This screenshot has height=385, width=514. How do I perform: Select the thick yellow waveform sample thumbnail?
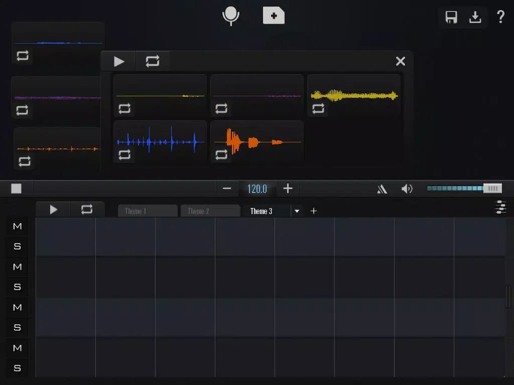pyautogui.click(x=354, y=95)
